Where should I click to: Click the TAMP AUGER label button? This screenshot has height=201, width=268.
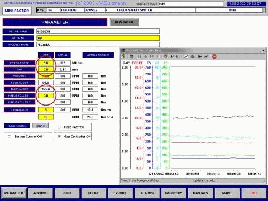coord(20,89)
